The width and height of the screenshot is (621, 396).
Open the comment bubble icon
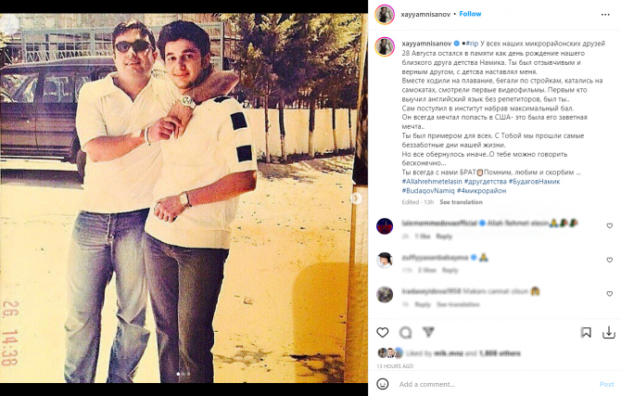coord(405,333)
